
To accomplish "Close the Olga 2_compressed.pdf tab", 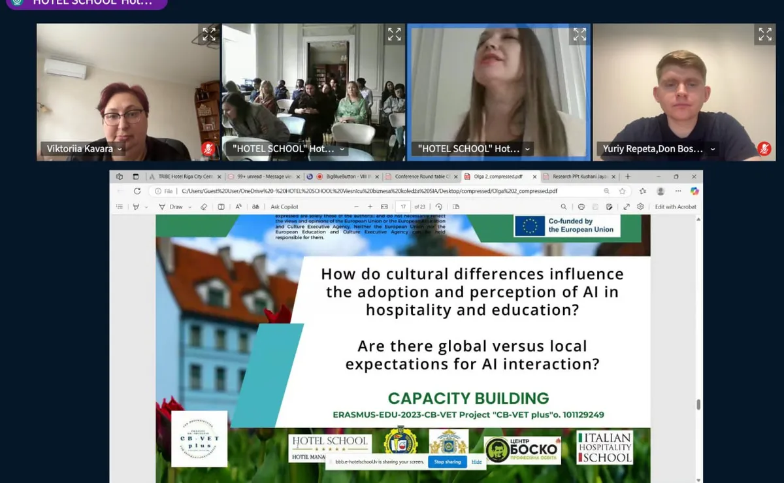I will click(x=534, y=176).
